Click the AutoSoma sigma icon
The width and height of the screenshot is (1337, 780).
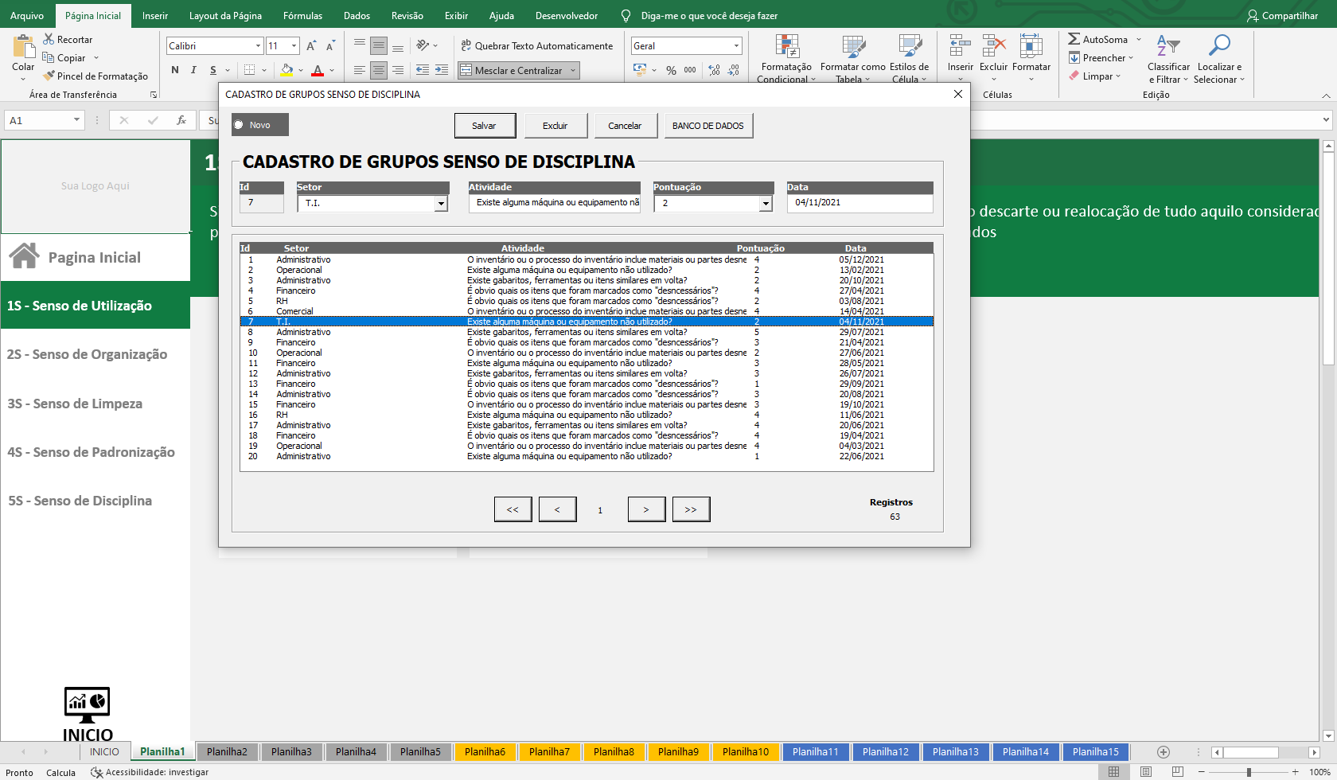(1074, 39)
